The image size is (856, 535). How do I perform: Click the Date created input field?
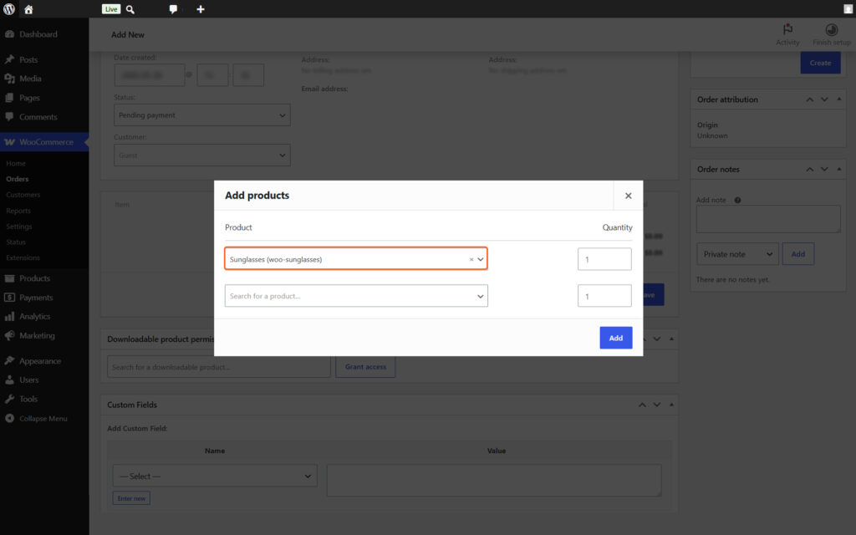(x=150, y=75)
